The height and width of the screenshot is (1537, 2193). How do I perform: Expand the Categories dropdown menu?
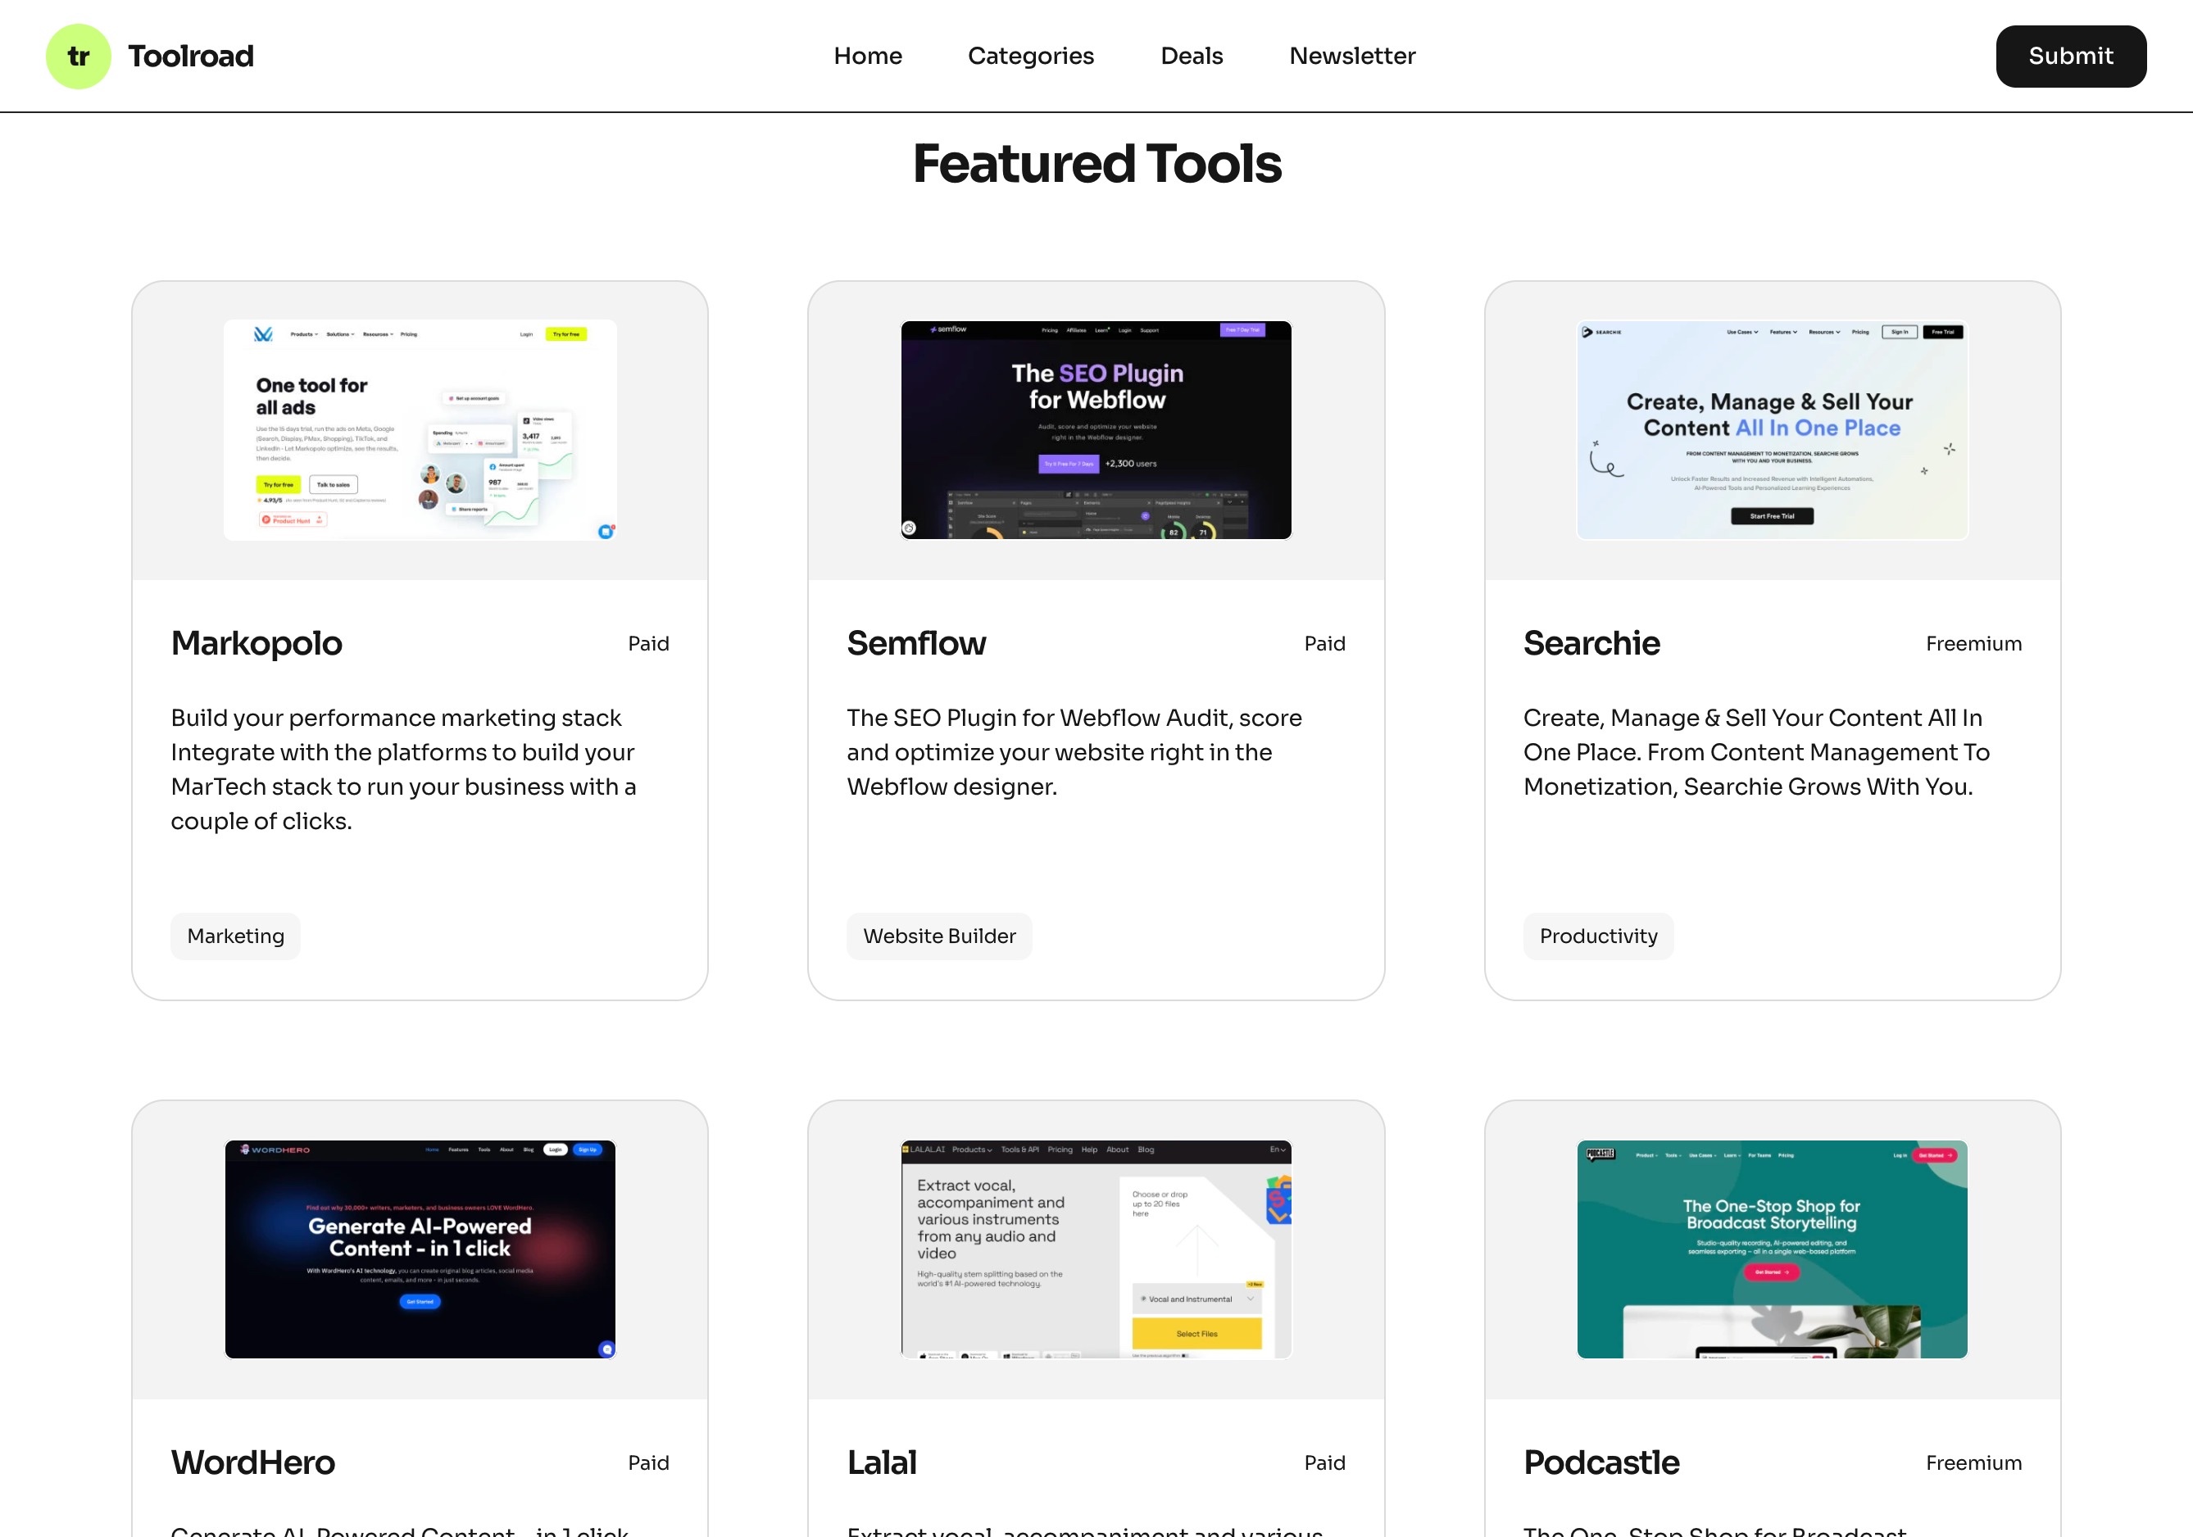[x=1032, y=55]
